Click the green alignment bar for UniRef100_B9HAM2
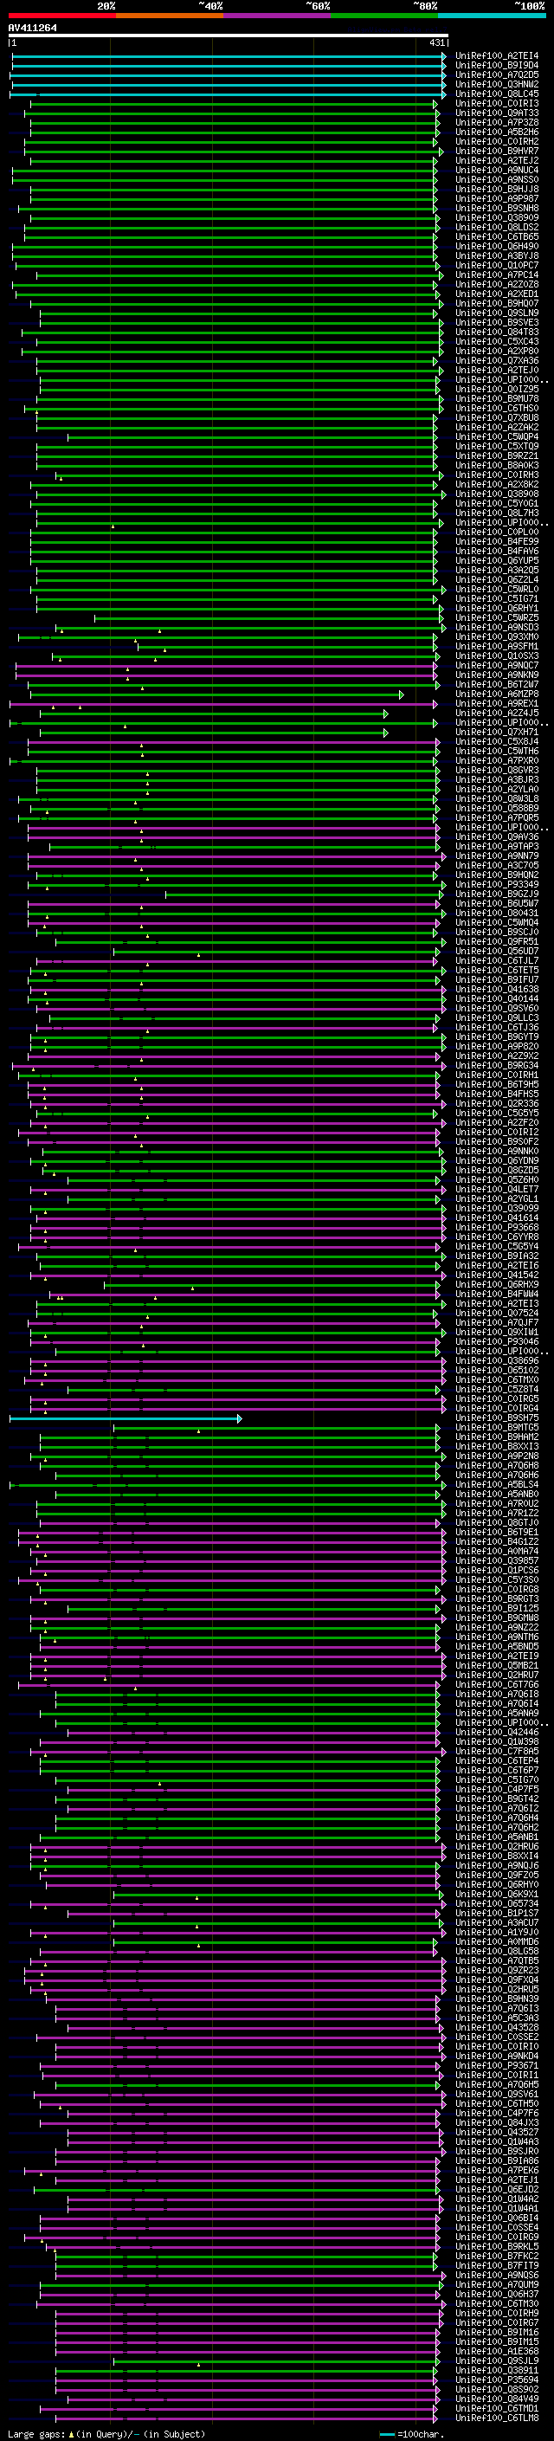This screenshot has height=2441, width=554. pyautogui.click(x=239, y=1437)
